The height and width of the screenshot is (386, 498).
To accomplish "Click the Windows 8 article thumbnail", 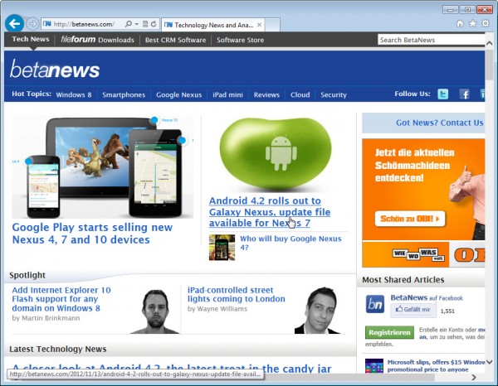I will point(374,366).
